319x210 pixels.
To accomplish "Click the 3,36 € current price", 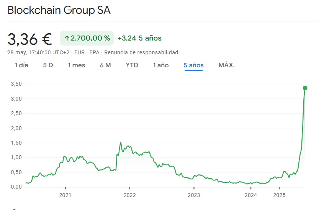I will (x=30, y=38).
